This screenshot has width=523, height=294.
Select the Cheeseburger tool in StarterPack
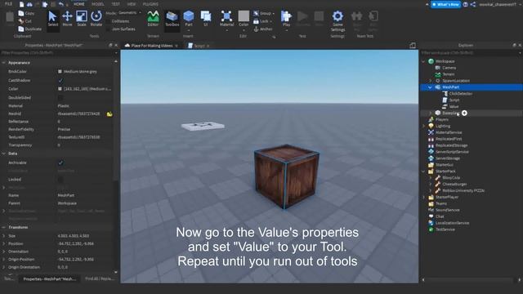click(x=454, y=184)
